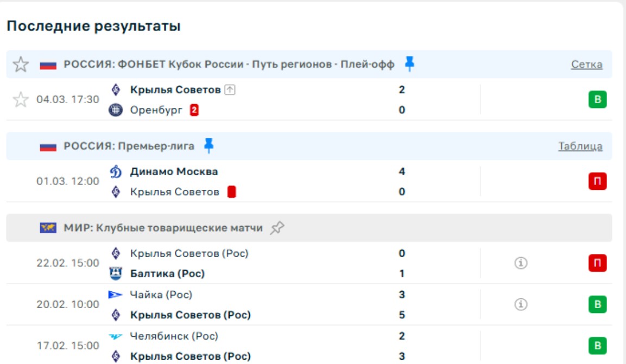This screenshot has width=626, height=364.
Task: Click the green win badge for Оренбург match
Action: point(597,100)
